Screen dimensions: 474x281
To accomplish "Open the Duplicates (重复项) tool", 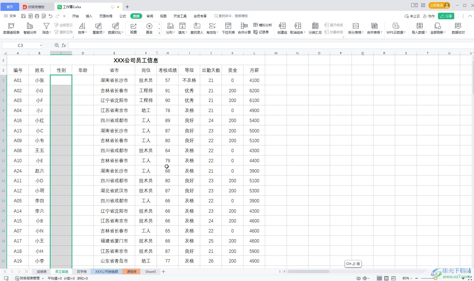I will (x=98, y=28).
